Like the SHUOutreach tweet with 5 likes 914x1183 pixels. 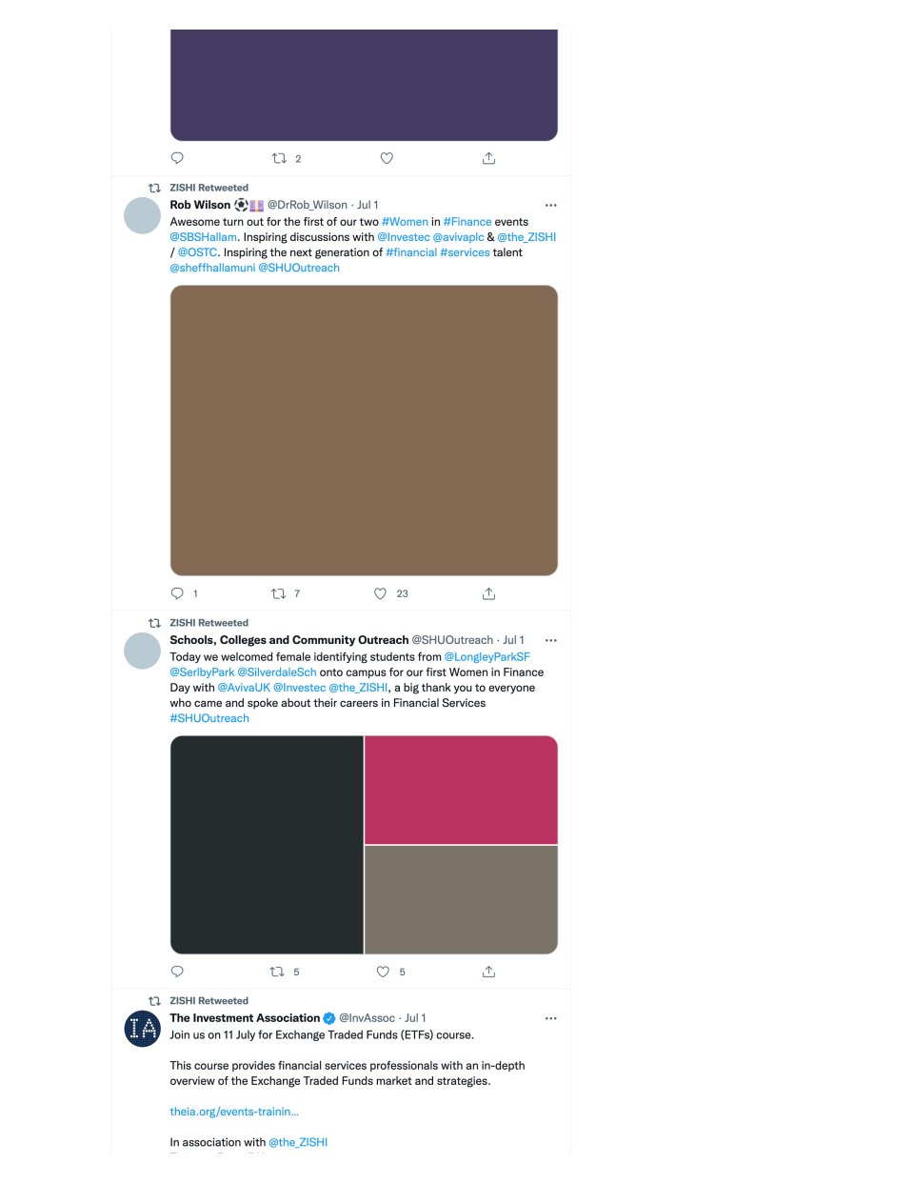pos(383,972)
